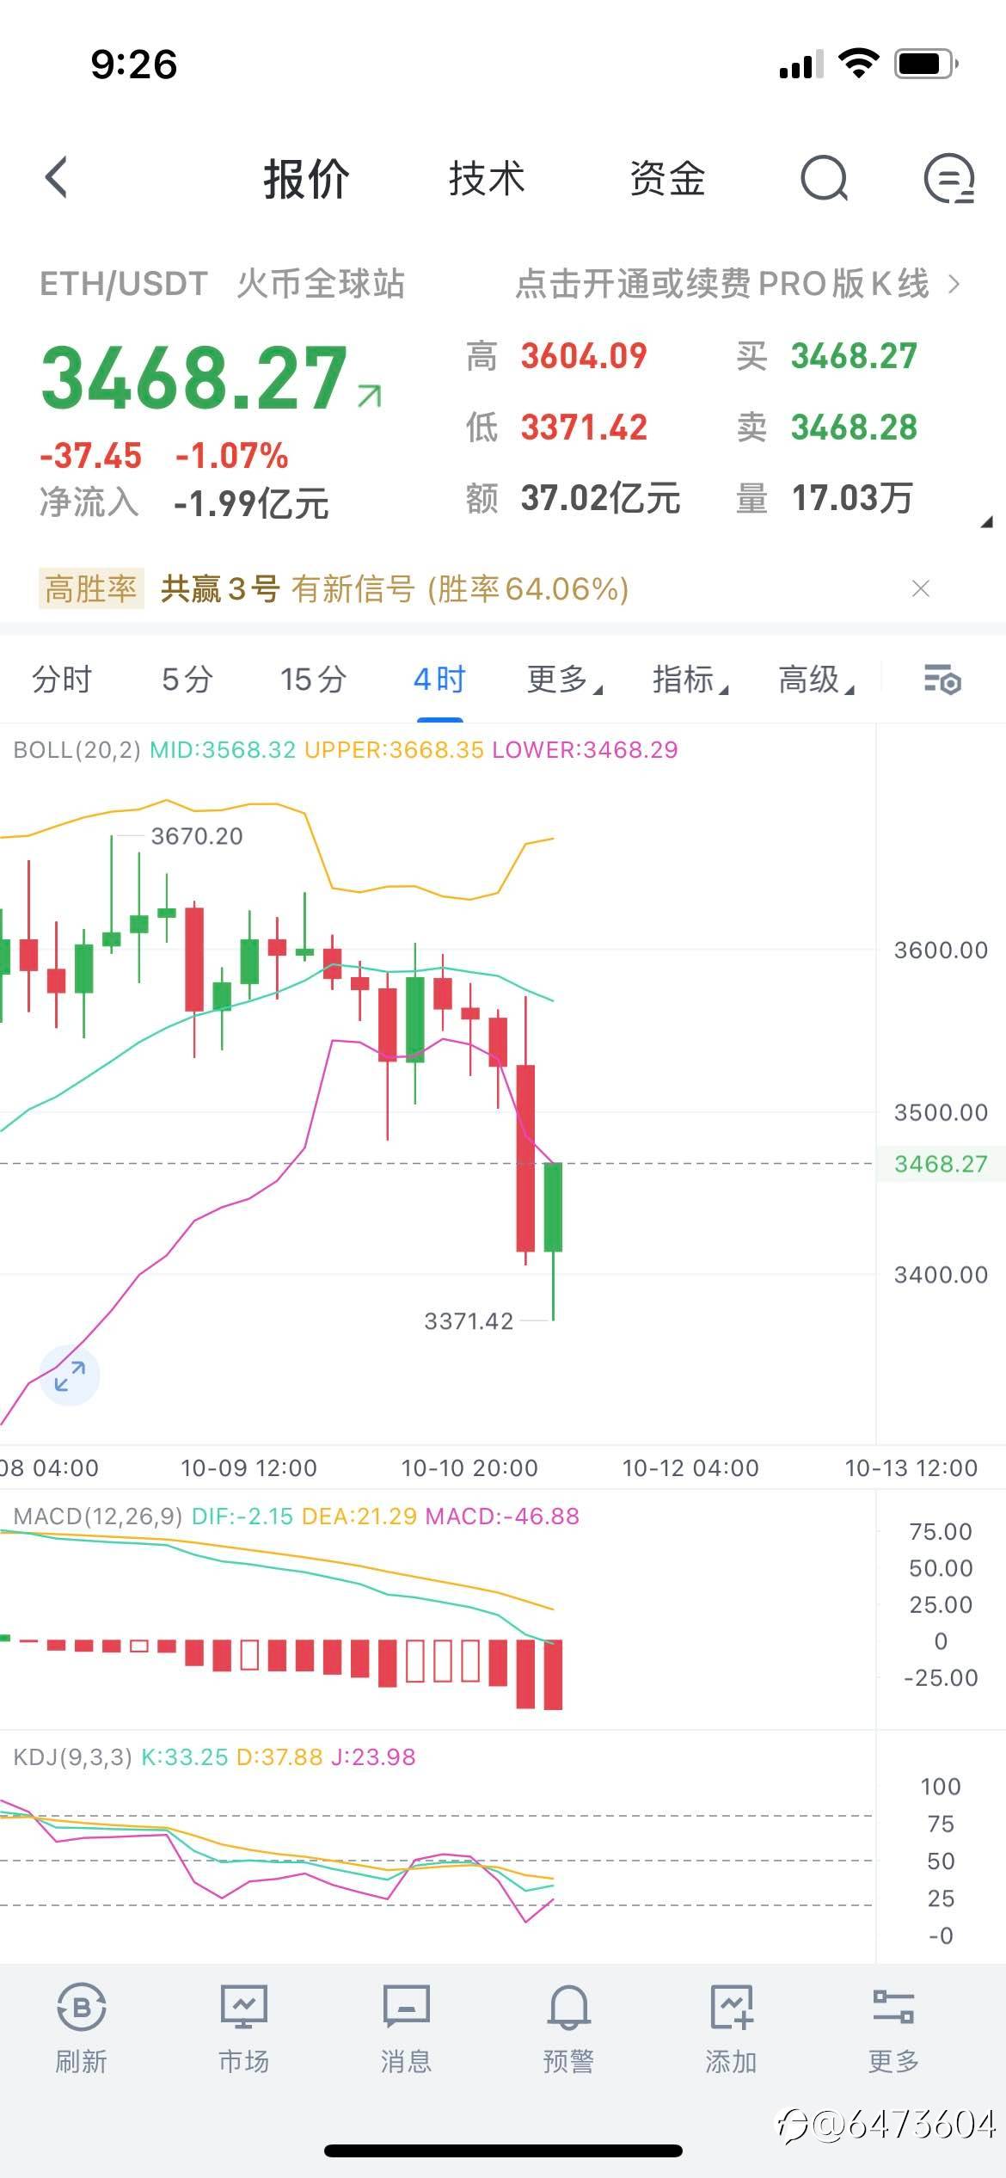
Task: Tap the PRO版K线 upgrade link
Action: (737, 284)
